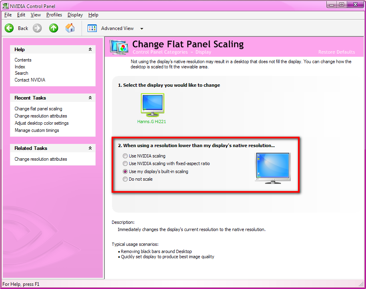The width and height of the screenshot is (366, 289).
Task: Select the Do not scale option
Action: click(125, 179)
